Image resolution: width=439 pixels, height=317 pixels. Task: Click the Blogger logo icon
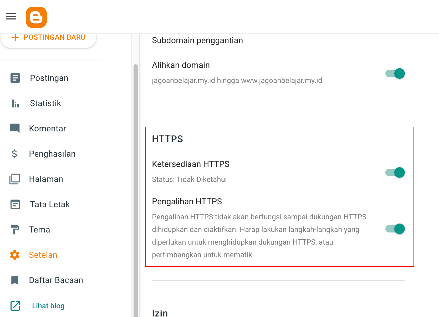[36, 17]
